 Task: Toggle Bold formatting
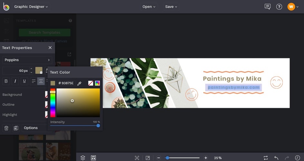pyautogui.click(x=6, y=81)
